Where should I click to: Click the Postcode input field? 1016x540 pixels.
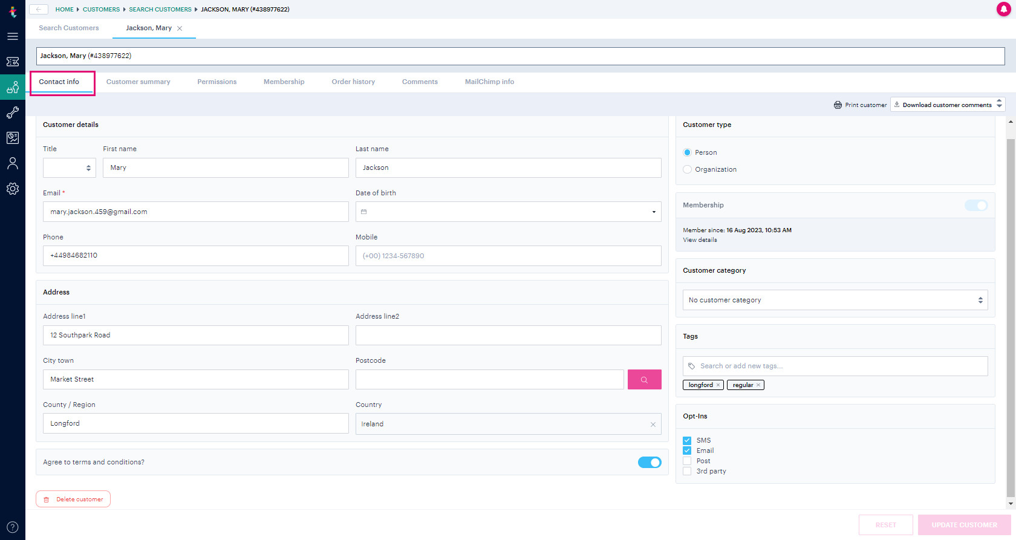click(490, 380)
